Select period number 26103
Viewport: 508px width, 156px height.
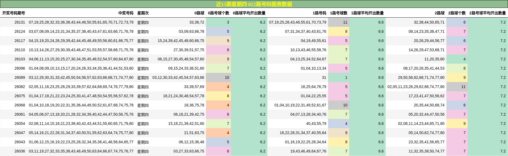[20, 59]
